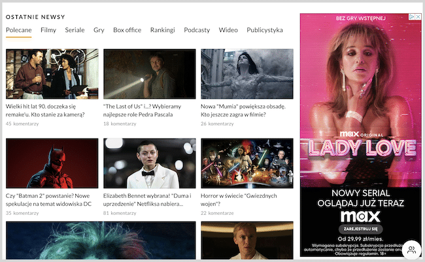Open the Mumia article thumbnail

(247, 74)
